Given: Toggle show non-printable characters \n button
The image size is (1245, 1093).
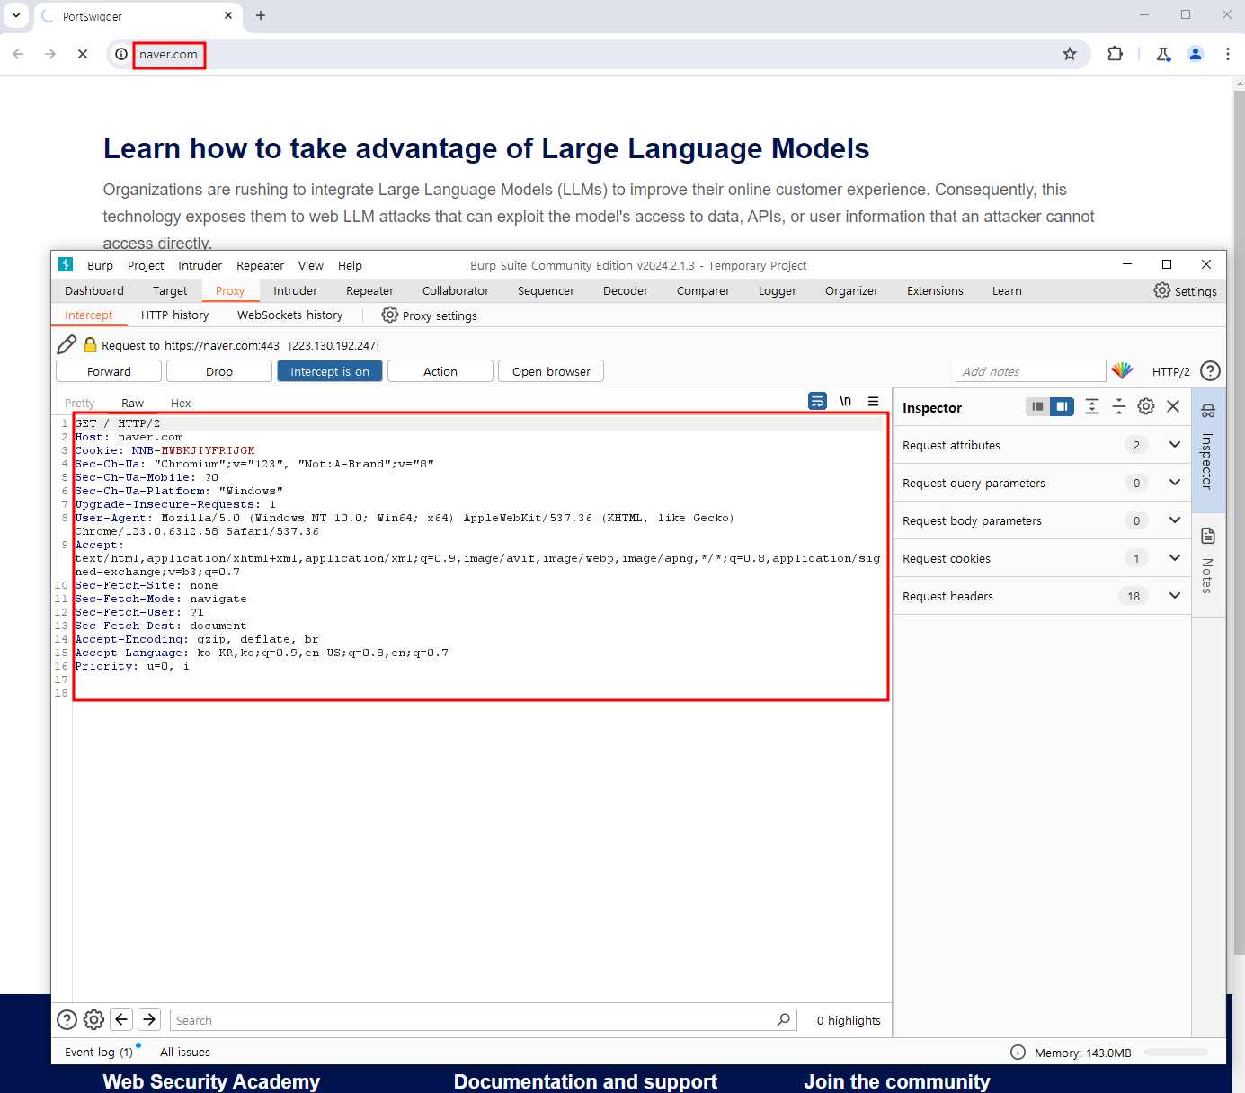Looking at the screenshot, I should click(x=845, y=401).
